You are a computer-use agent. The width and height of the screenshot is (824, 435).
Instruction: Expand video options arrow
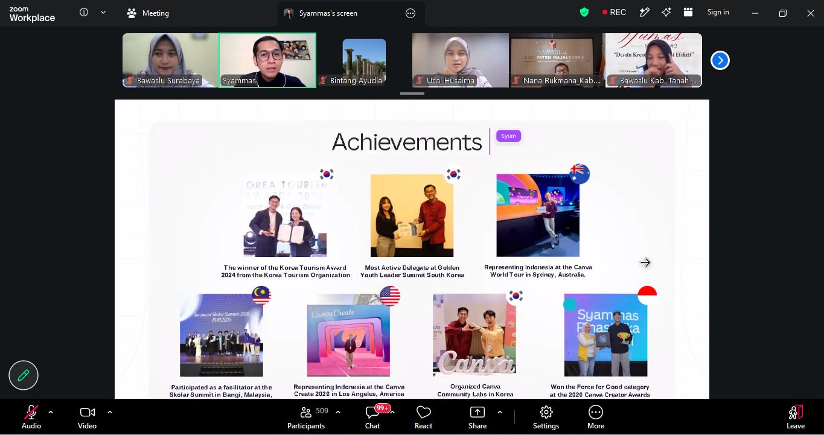coord(110,412)
